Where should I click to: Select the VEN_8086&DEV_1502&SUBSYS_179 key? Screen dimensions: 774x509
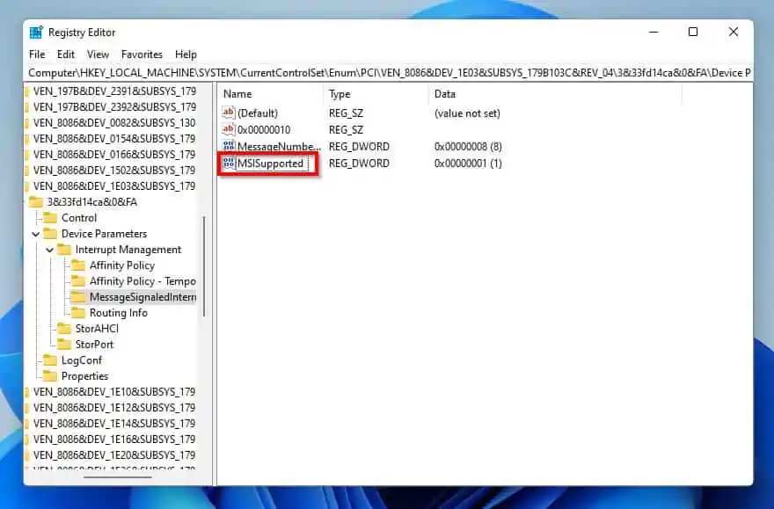114,171
